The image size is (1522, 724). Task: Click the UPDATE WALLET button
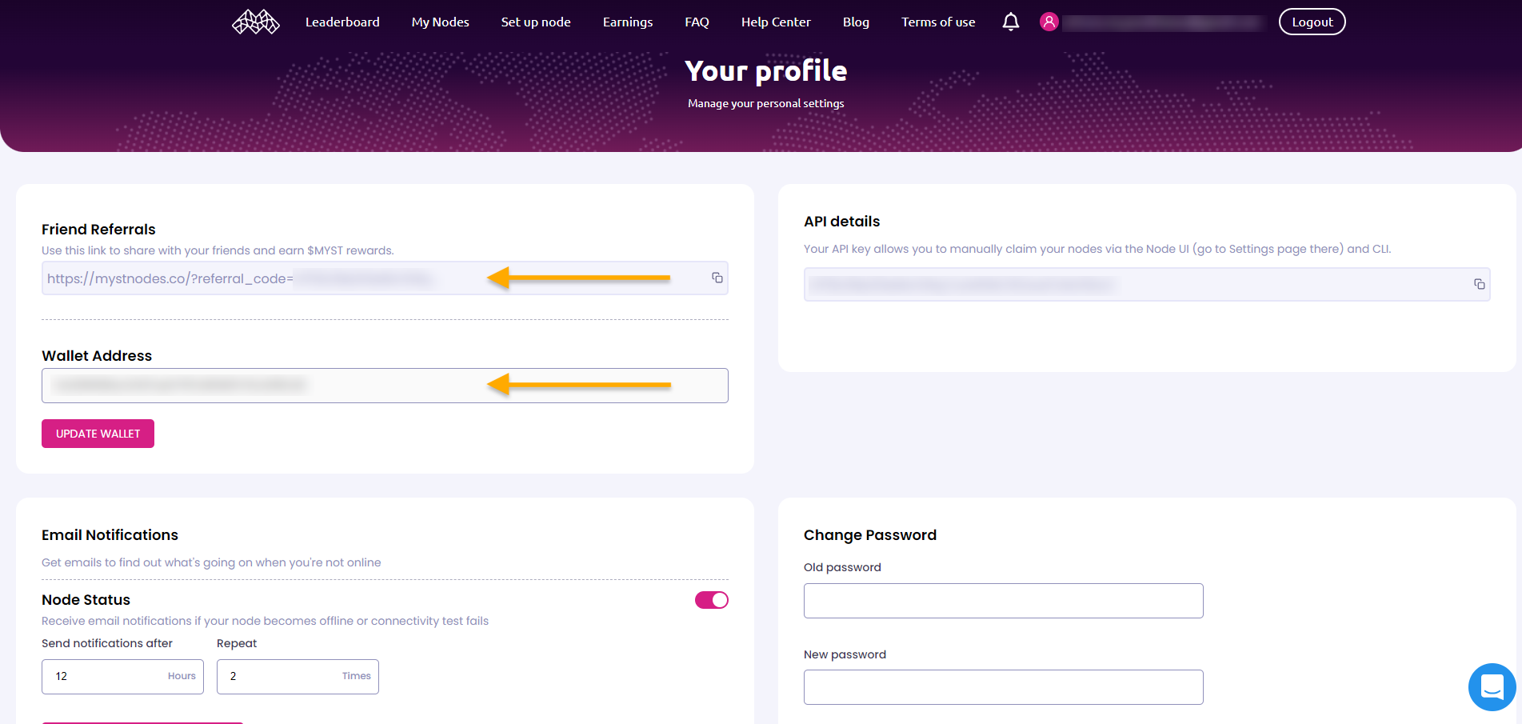pyautogui.click(x=98, y=434)
